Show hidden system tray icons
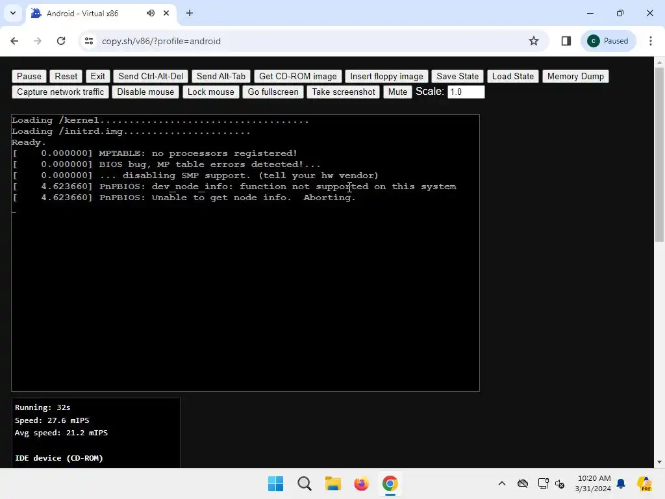 pos(502,483)
